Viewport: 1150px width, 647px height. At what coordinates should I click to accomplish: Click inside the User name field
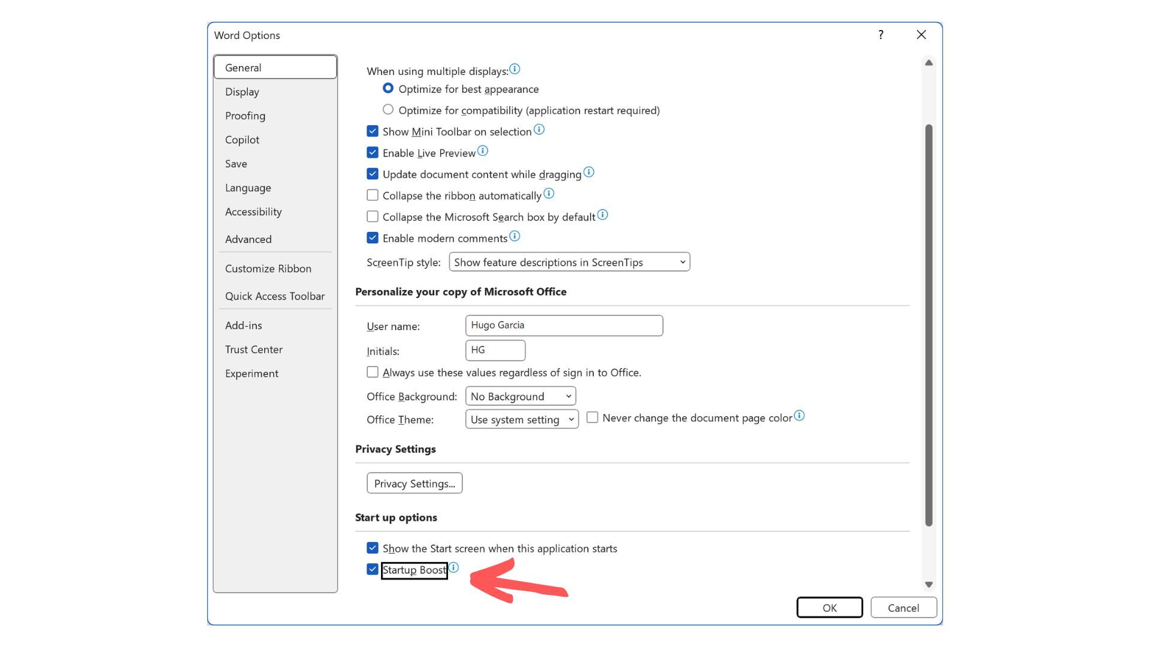coord(563,325)
